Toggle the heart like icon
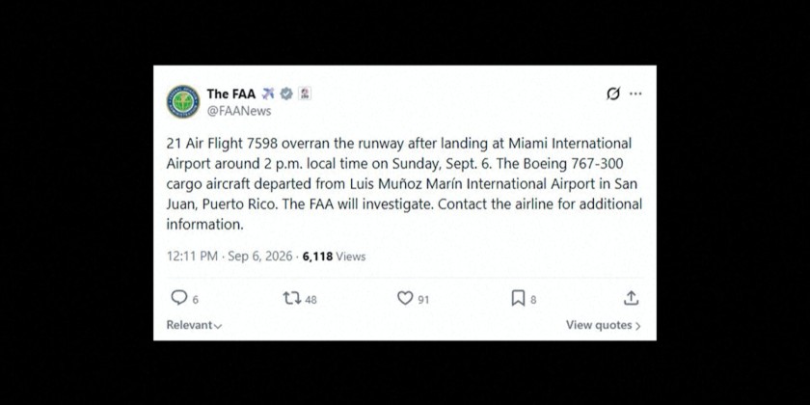 (405, 298)
